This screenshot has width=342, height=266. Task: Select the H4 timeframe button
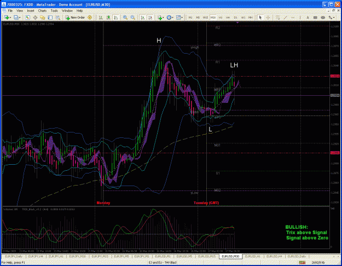coord(228,18)
